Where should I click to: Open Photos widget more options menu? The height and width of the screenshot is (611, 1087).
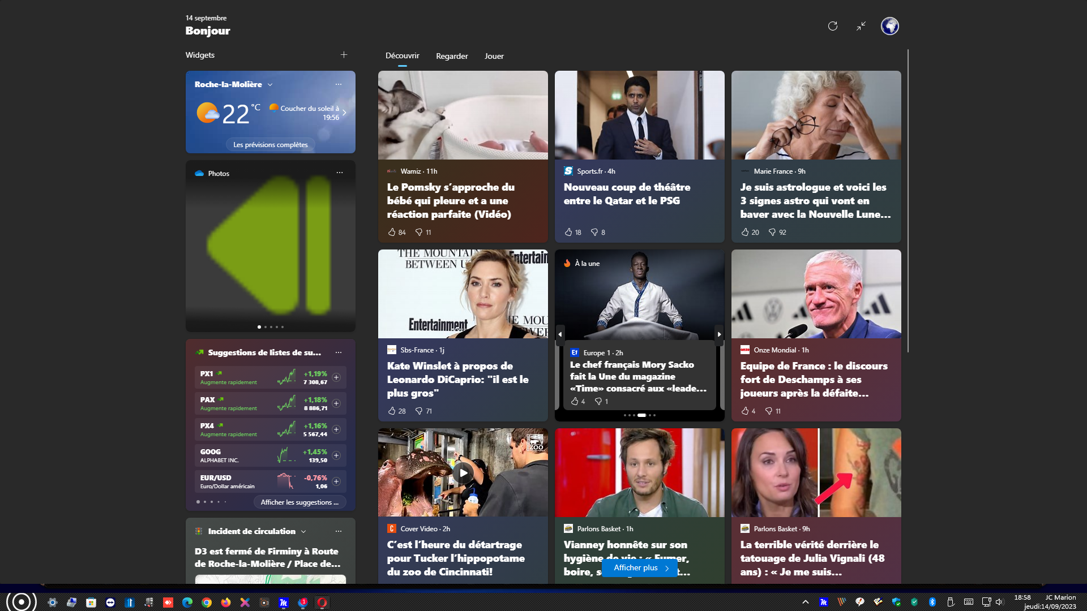340,173
